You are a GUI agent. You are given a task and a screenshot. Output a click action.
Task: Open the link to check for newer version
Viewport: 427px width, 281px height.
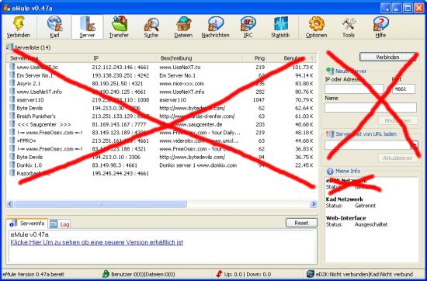click(97, 242)
